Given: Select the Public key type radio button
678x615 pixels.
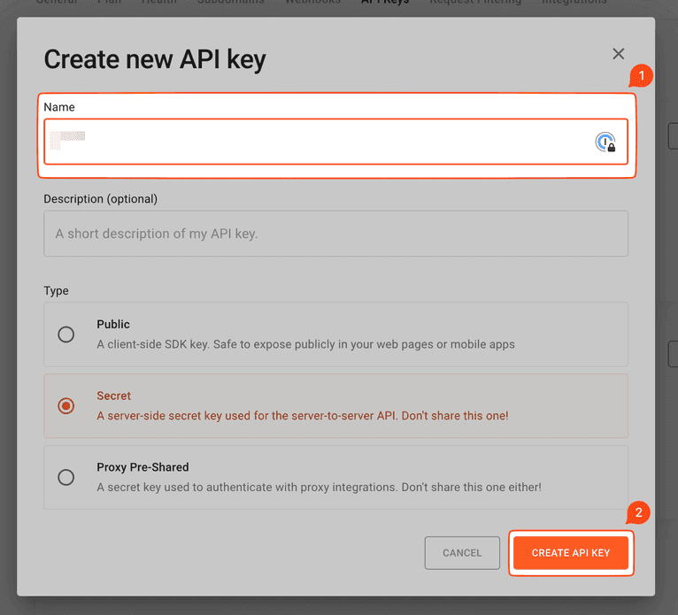Looking at the screenshot, I should tap(66, 334).
